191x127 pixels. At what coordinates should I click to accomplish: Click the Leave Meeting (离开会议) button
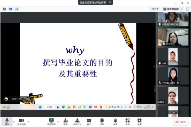tap(181, 122)
